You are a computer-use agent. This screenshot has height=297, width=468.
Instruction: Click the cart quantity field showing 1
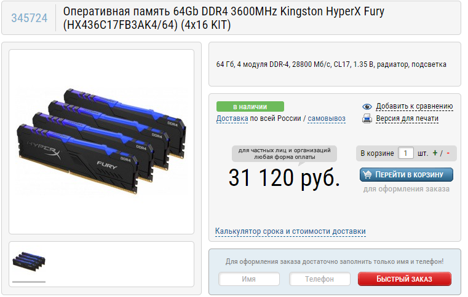(406, 153)
